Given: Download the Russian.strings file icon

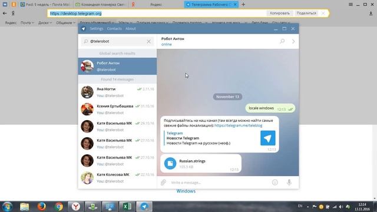Looking at the screenshot, I should (170, 163).
